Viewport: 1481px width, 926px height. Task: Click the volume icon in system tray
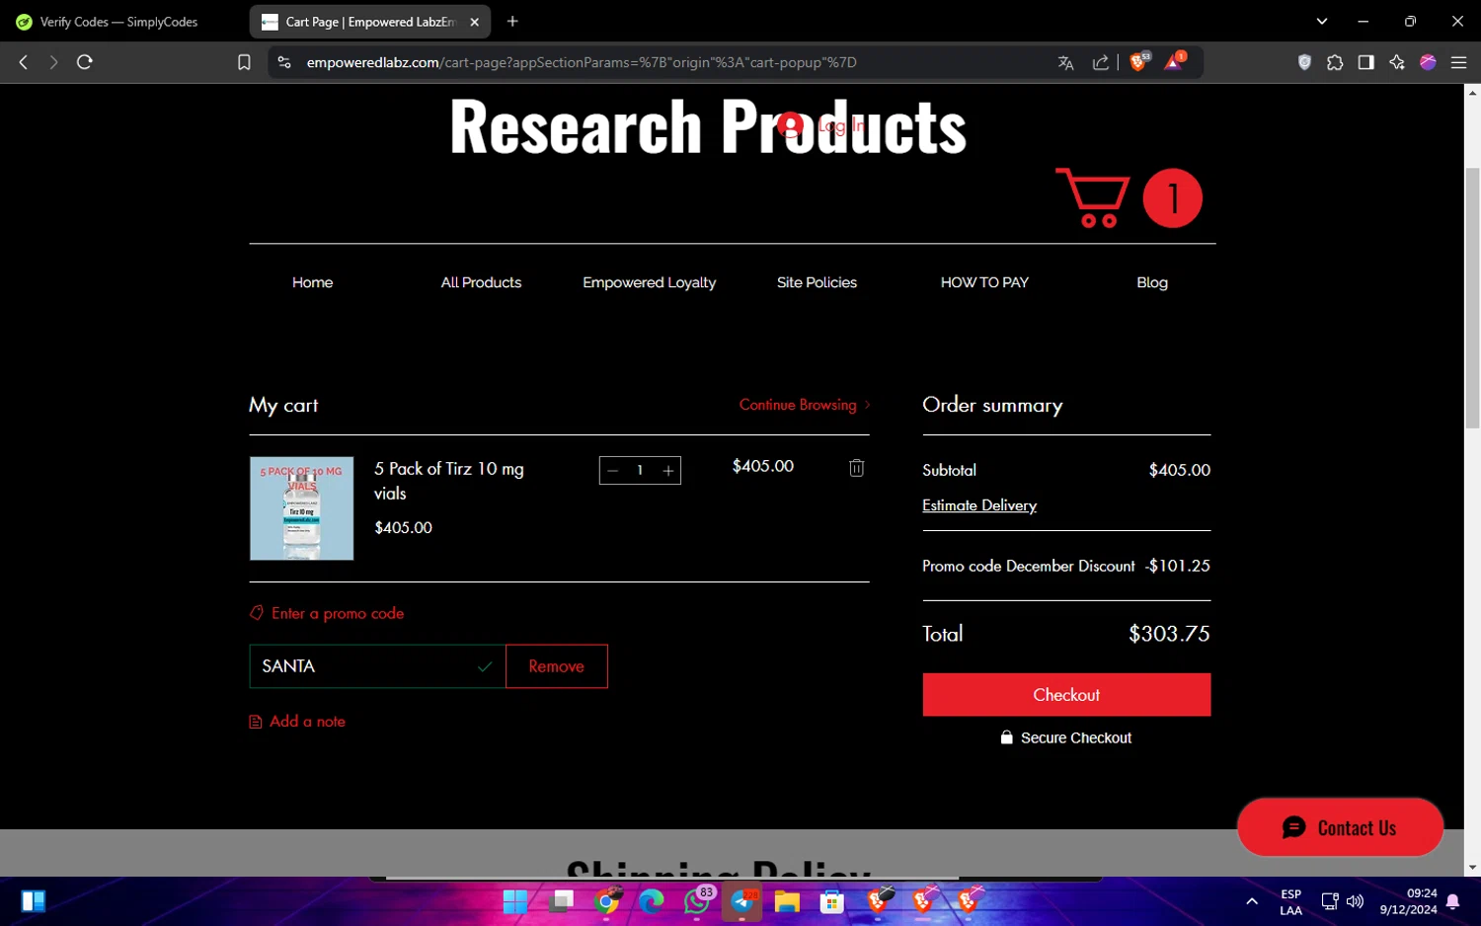[x=1355, y=901]
